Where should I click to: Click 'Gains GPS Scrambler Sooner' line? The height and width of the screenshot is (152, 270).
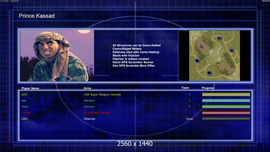(133, 62)
